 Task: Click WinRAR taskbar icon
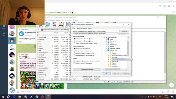[x=48, y=97]
